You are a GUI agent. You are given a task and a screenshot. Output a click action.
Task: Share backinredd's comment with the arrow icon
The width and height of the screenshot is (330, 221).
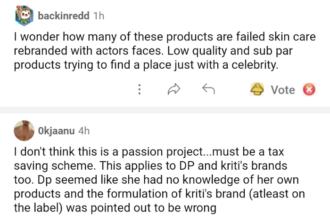coord(174,89)
